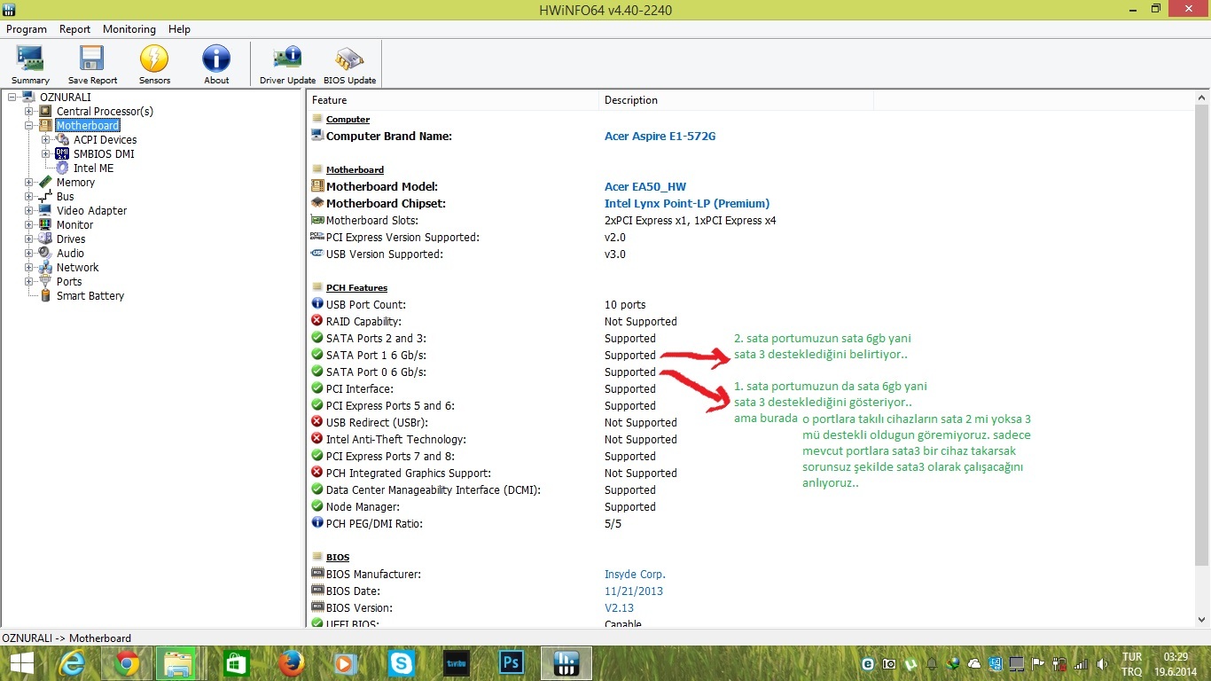This screenshot has width=1211, height=681.
Task: Select Motherboard in the tree
Action: point(88,125)
